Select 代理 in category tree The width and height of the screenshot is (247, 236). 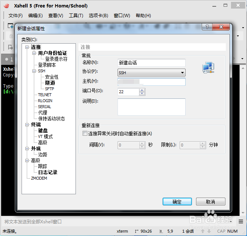[42, 113]
